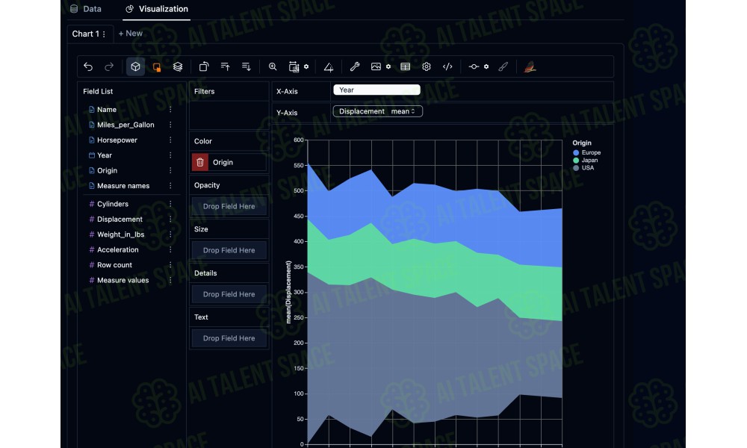Open the wrench debug tool
The width and height of the screenshot is (747, 448).
point(354,66)
